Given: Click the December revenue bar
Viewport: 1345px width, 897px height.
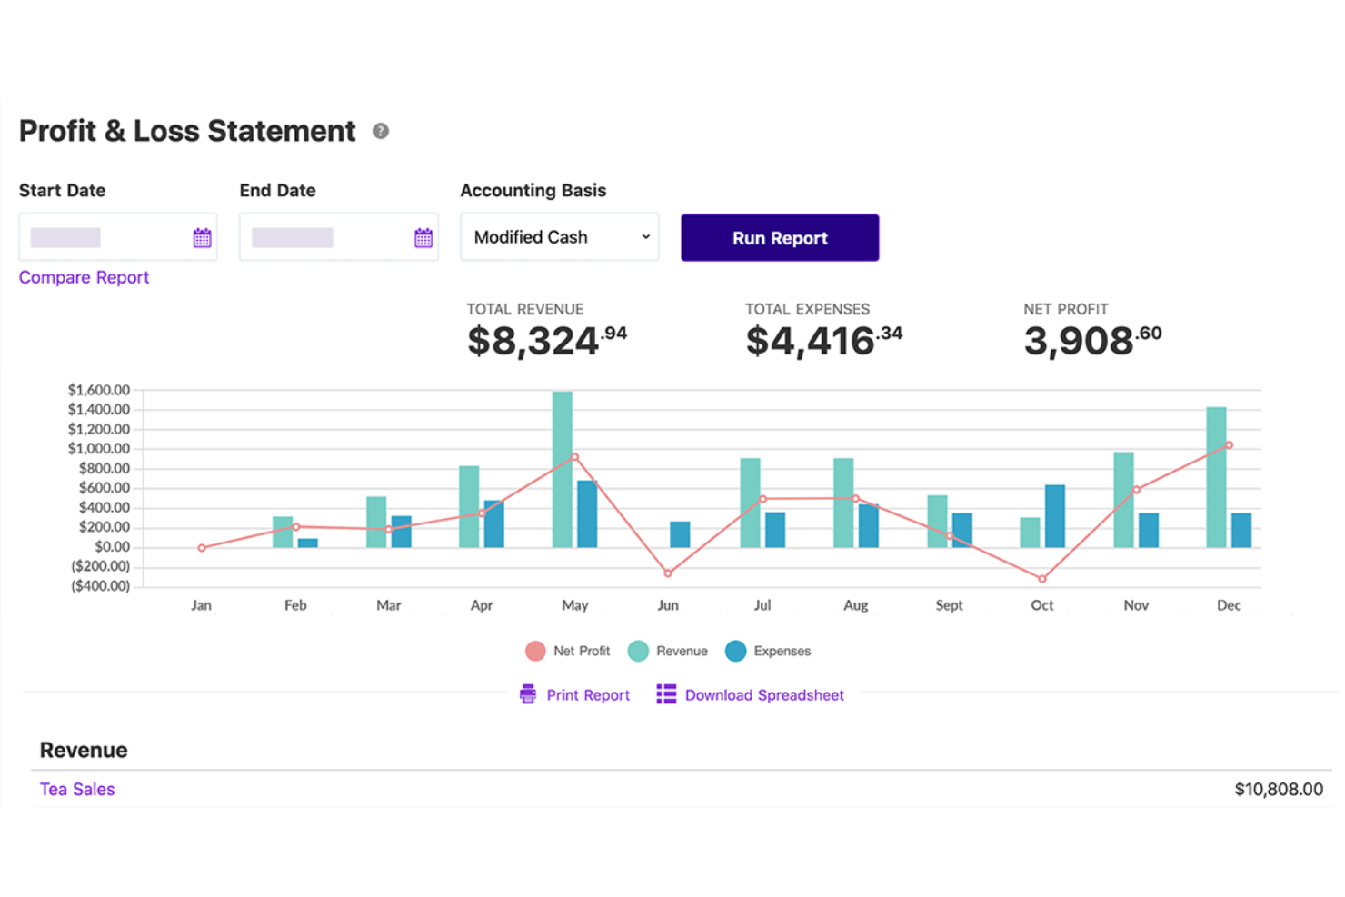Looking at the screenshot, I should point(1216,477).
